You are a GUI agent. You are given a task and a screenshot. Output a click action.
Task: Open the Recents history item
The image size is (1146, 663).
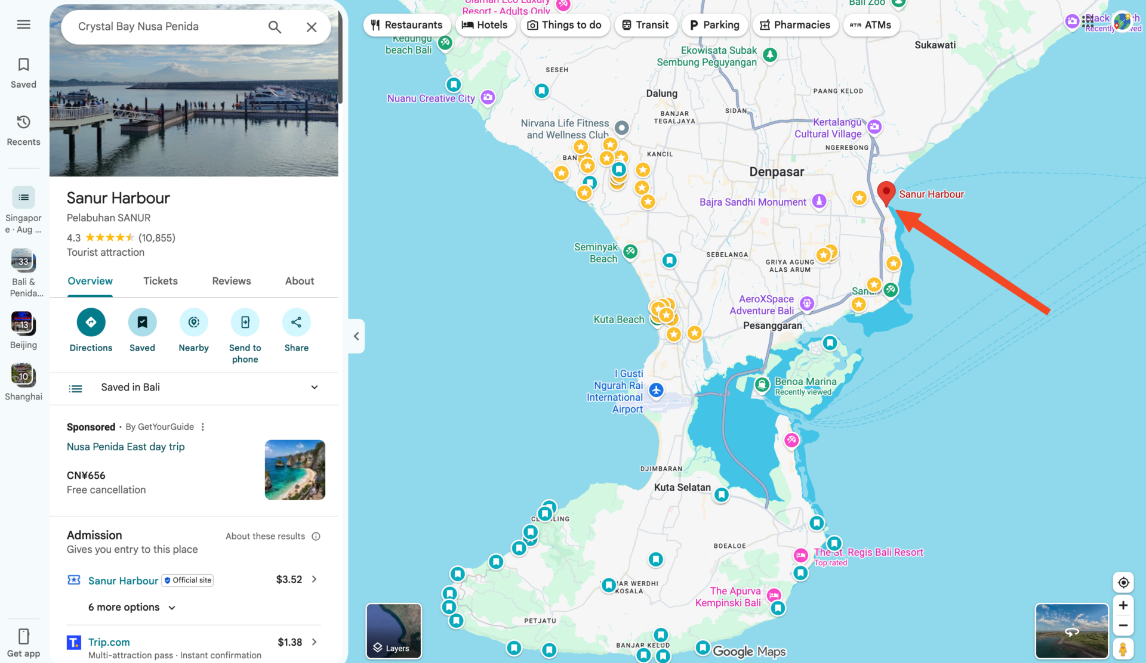click(23, 131)
